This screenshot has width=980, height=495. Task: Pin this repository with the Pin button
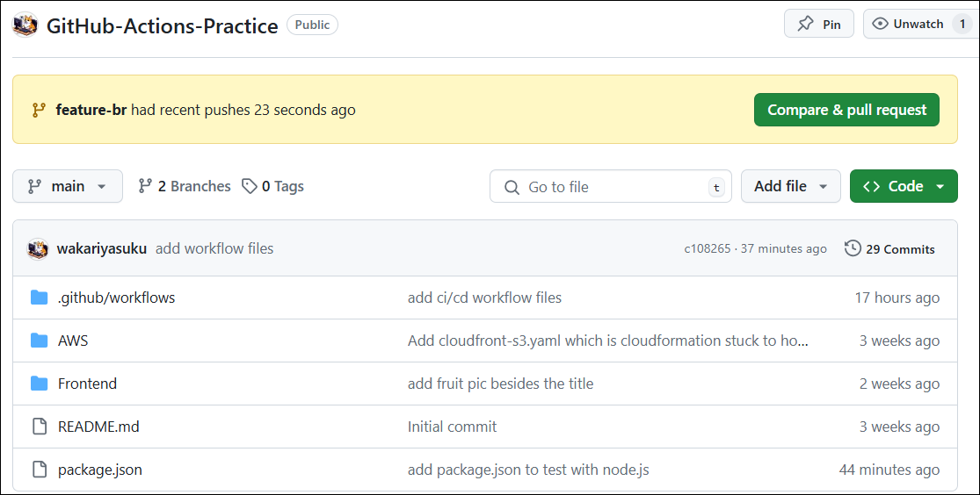pos(818,25)
